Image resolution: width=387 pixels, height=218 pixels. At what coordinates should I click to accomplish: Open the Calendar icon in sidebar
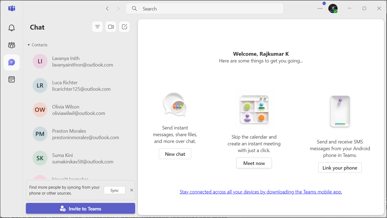(x=12, y=79)
